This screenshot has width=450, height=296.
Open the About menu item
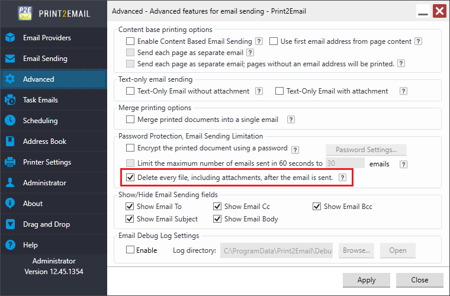(x=33, y=204)
